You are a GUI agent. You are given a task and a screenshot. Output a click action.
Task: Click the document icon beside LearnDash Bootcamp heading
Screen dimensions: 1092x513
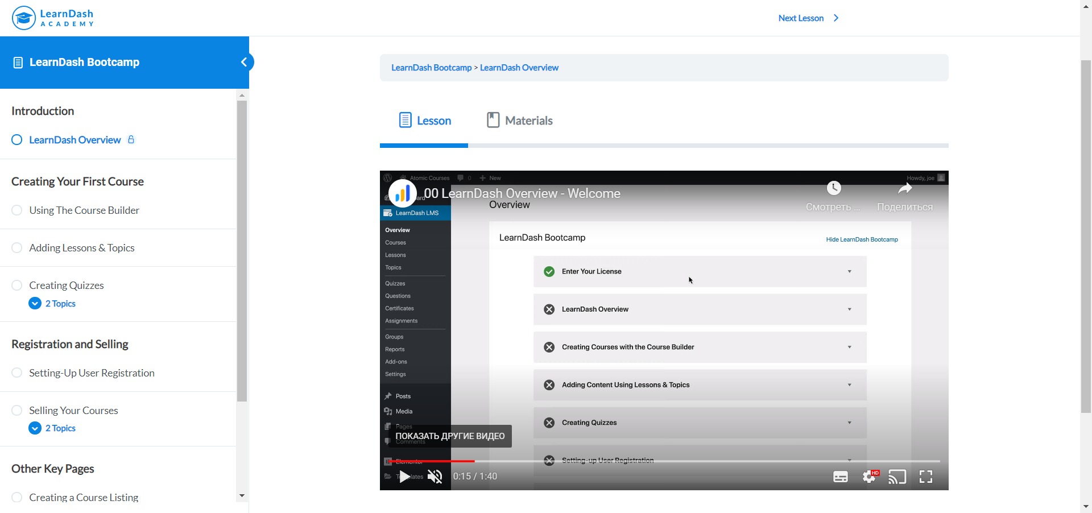point(18,63)
